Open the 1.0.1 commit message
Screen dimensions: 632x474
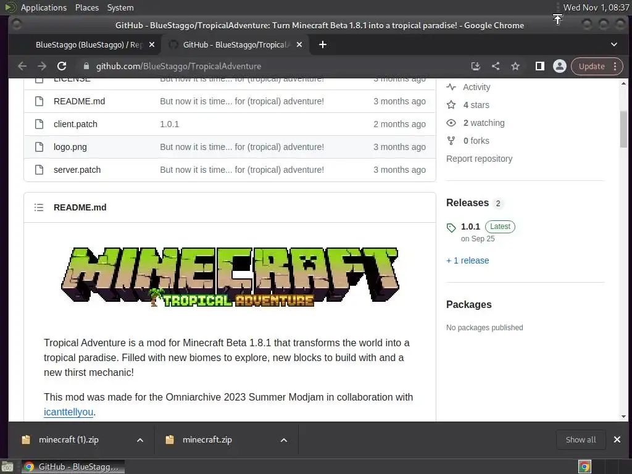click(169, 124)
